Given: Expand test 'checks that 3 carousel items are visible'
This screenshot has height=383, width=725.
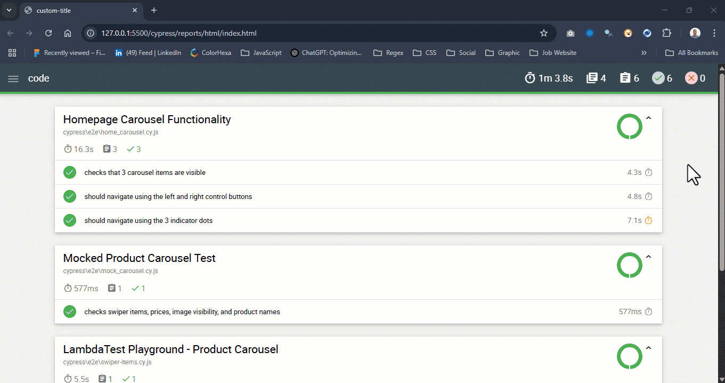Looking at the screenshot, I should click(x=145, y=173).
